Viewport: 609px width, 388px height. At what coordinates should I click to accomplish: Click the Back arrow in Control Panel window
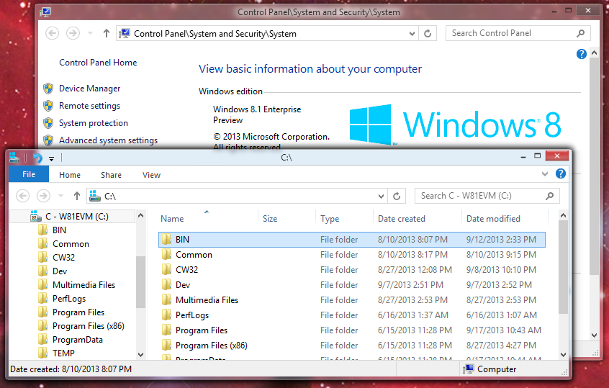coord(53,33)
